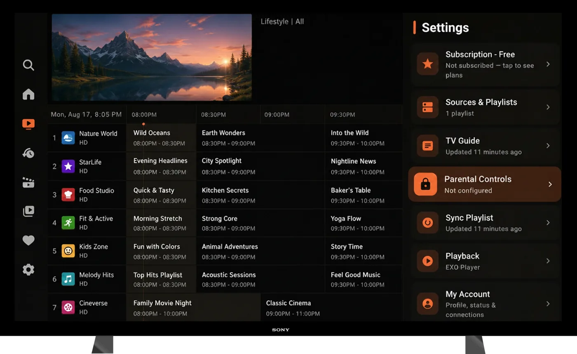This screenshot has width=577, height=354.
Task: Click the TV Guide list icon
Action: (x=427, y=146)
